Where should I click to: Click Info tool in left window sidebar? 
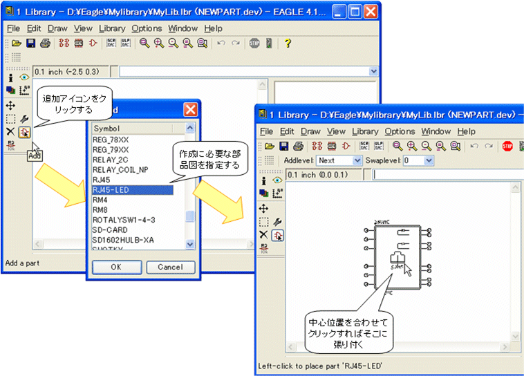click(10, 78)
